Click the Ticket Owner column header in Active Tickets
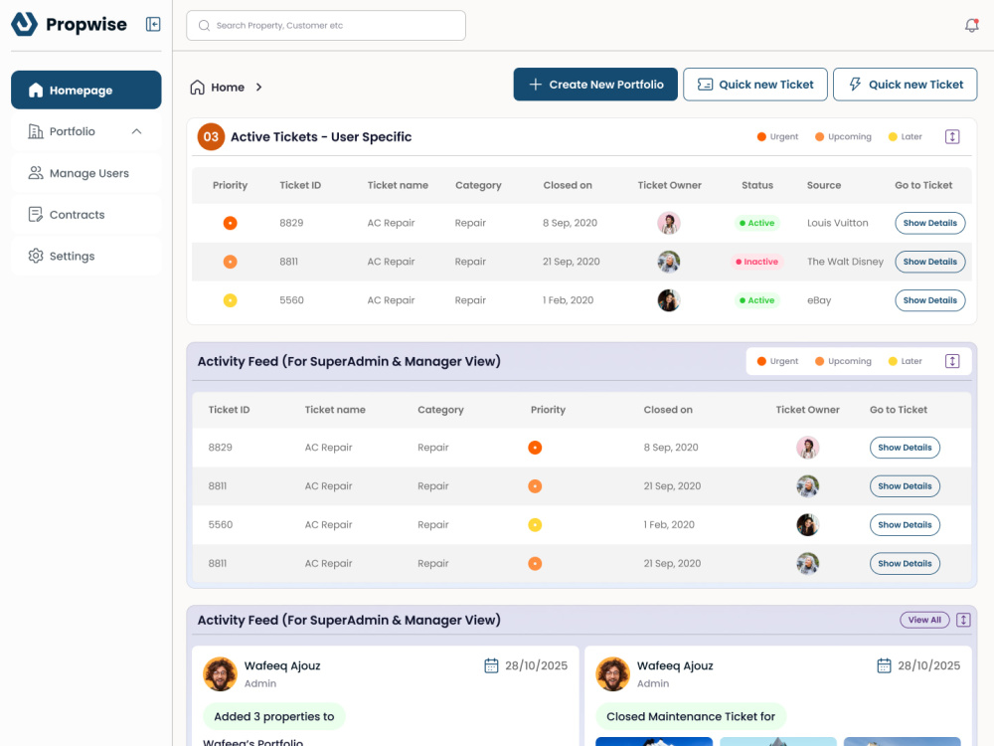 669,185
